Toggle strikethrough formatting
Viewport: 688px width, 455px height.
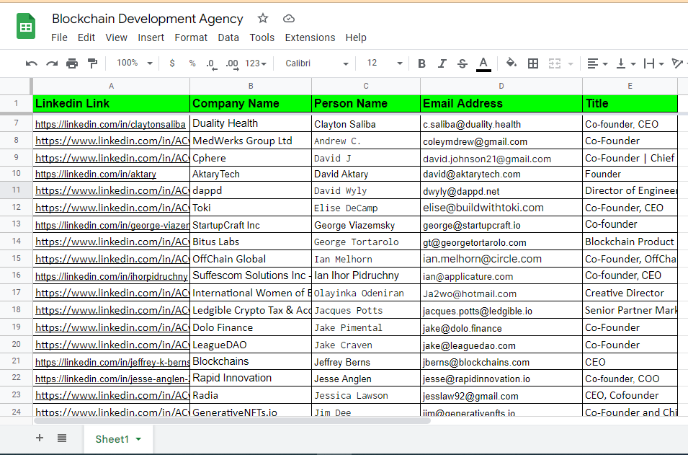462,63
